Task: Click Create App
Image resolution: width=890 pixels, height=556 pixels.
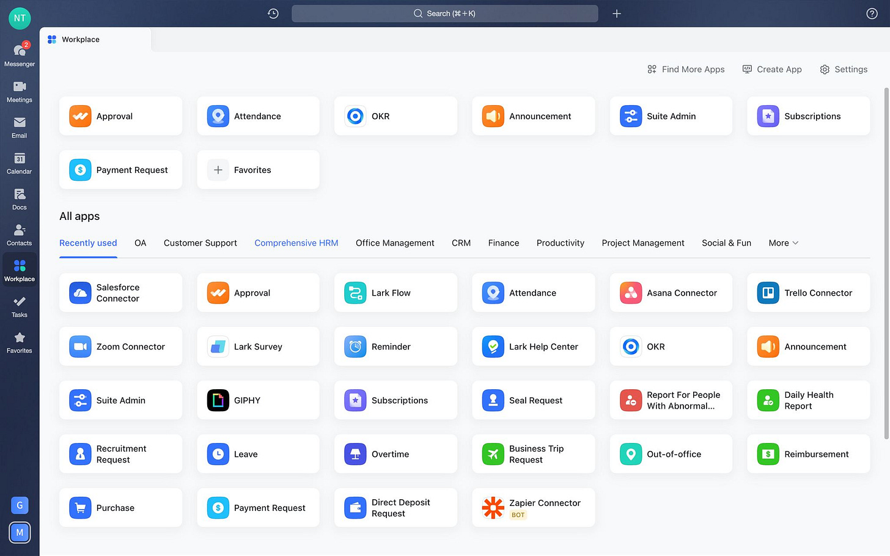Action: coord(772,69)
